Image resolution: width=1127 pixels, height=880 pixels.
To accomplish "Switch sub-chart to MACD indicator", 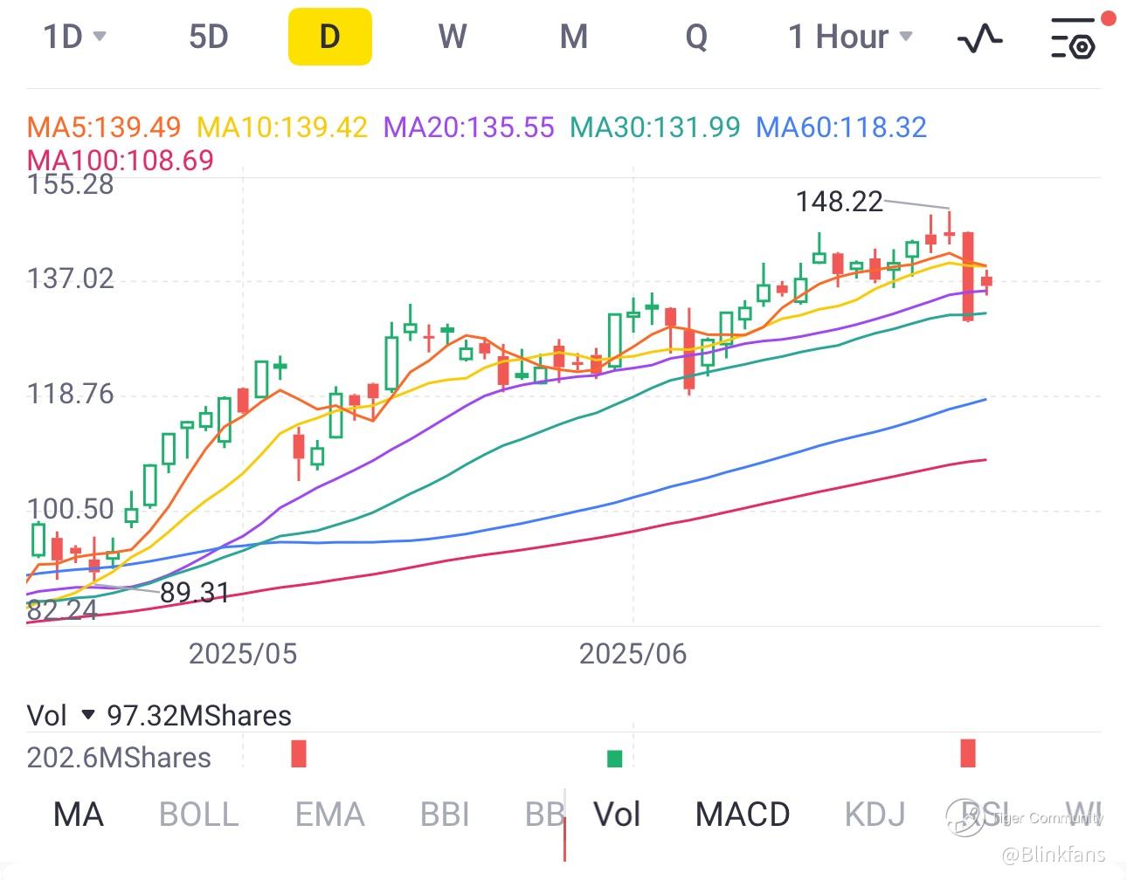I will click(743, 815).
